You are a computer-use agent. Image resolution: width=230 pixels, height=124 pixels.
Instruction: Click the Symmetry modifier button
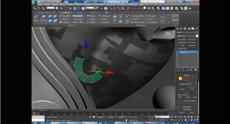click(192, 46)
